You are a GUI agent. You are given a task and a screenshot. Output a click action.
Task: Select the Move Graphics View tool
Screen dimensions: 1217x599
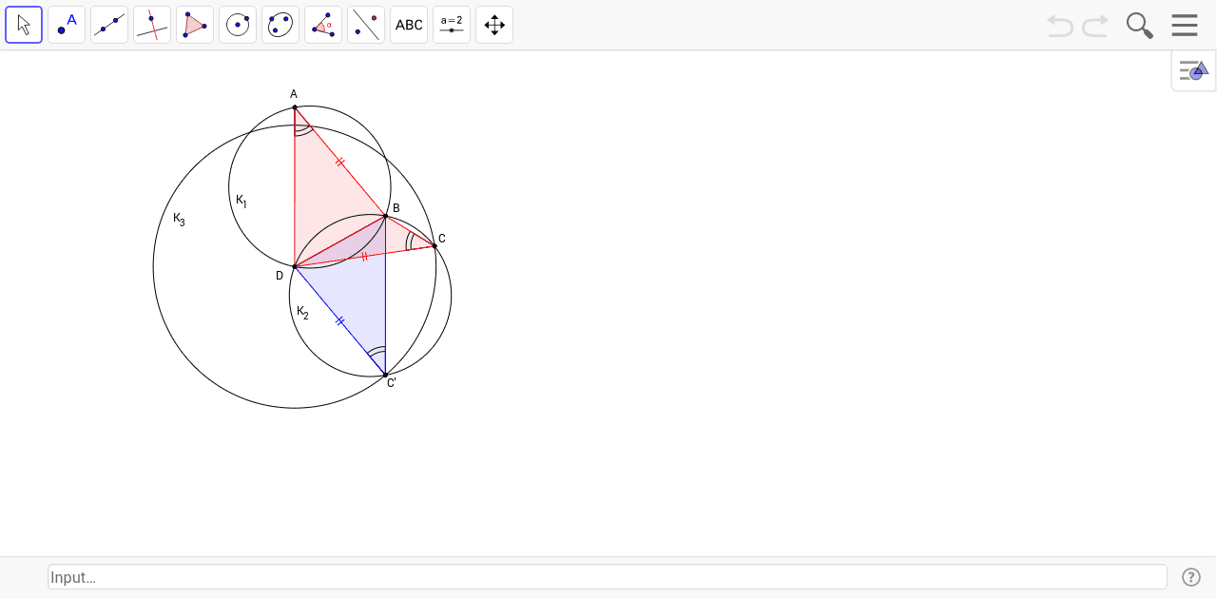click(494, 25)
